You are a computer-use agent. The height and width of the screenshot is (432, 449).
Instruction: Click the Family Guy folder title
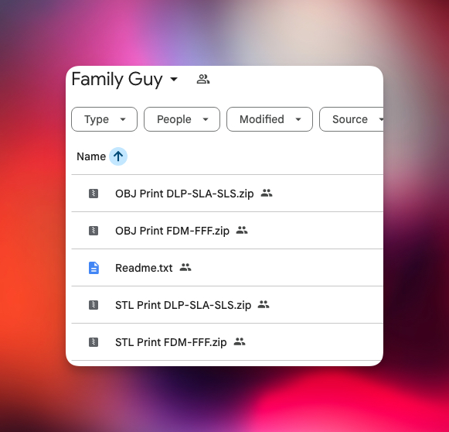117,79
